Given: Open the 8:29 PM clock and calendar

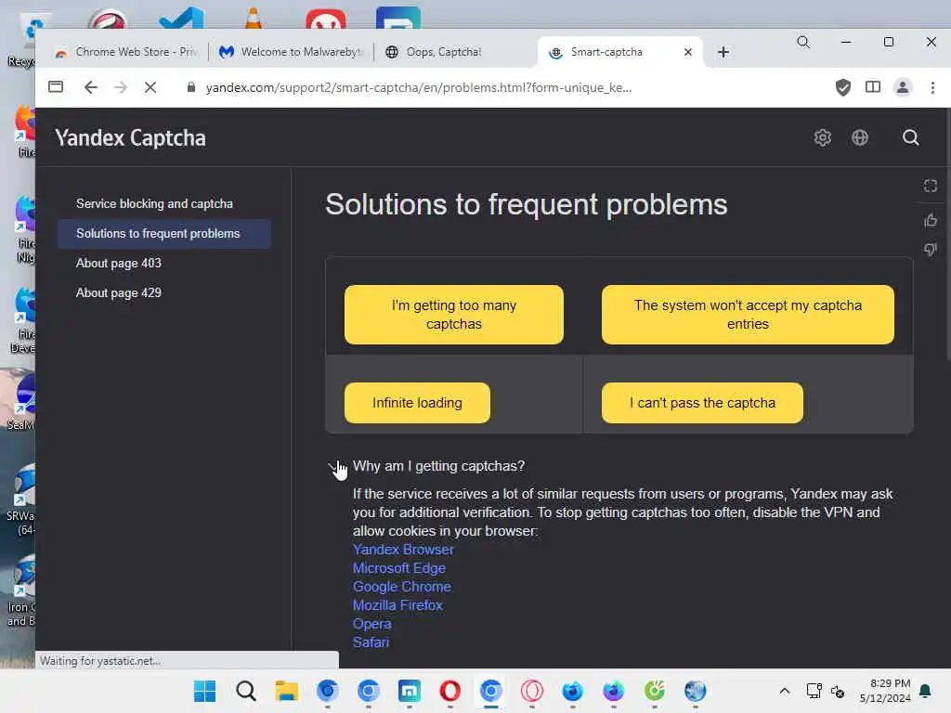Looking at the screenshot, I should tap(885, 691).
